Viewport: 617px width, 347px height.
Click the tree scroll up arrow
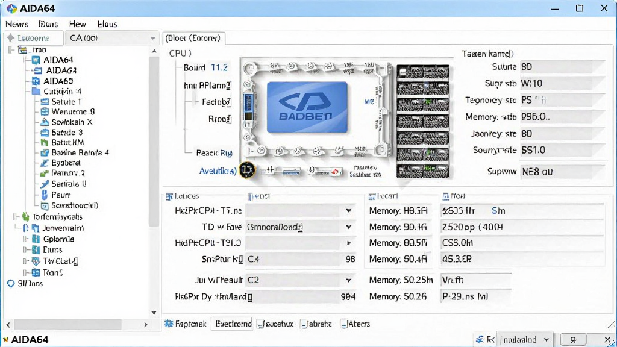click(x=154, y=51)
